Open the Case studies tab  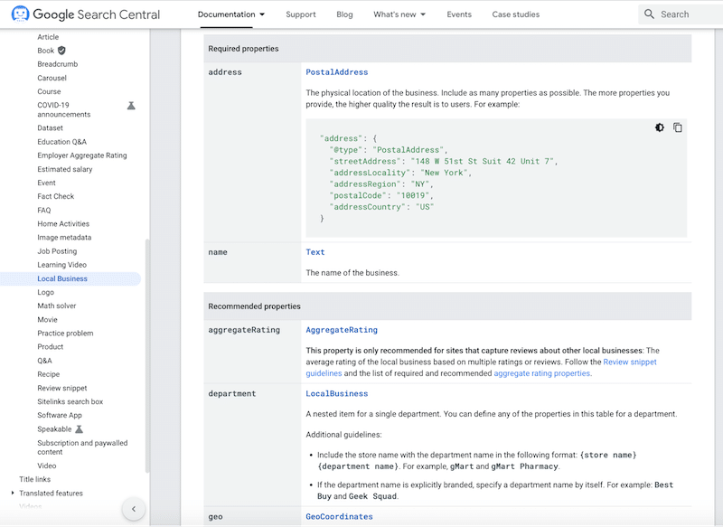(516, 14)
